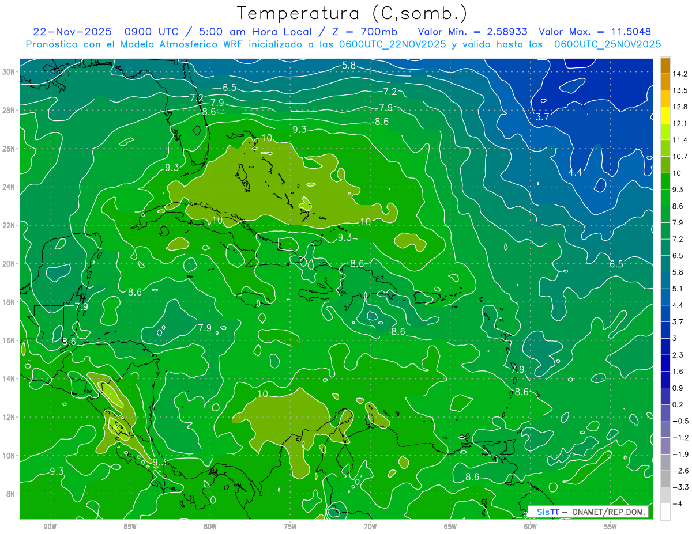Click the '12.8' label in the color legend
This screenshot has height=534, width=692.
(679, 107)
